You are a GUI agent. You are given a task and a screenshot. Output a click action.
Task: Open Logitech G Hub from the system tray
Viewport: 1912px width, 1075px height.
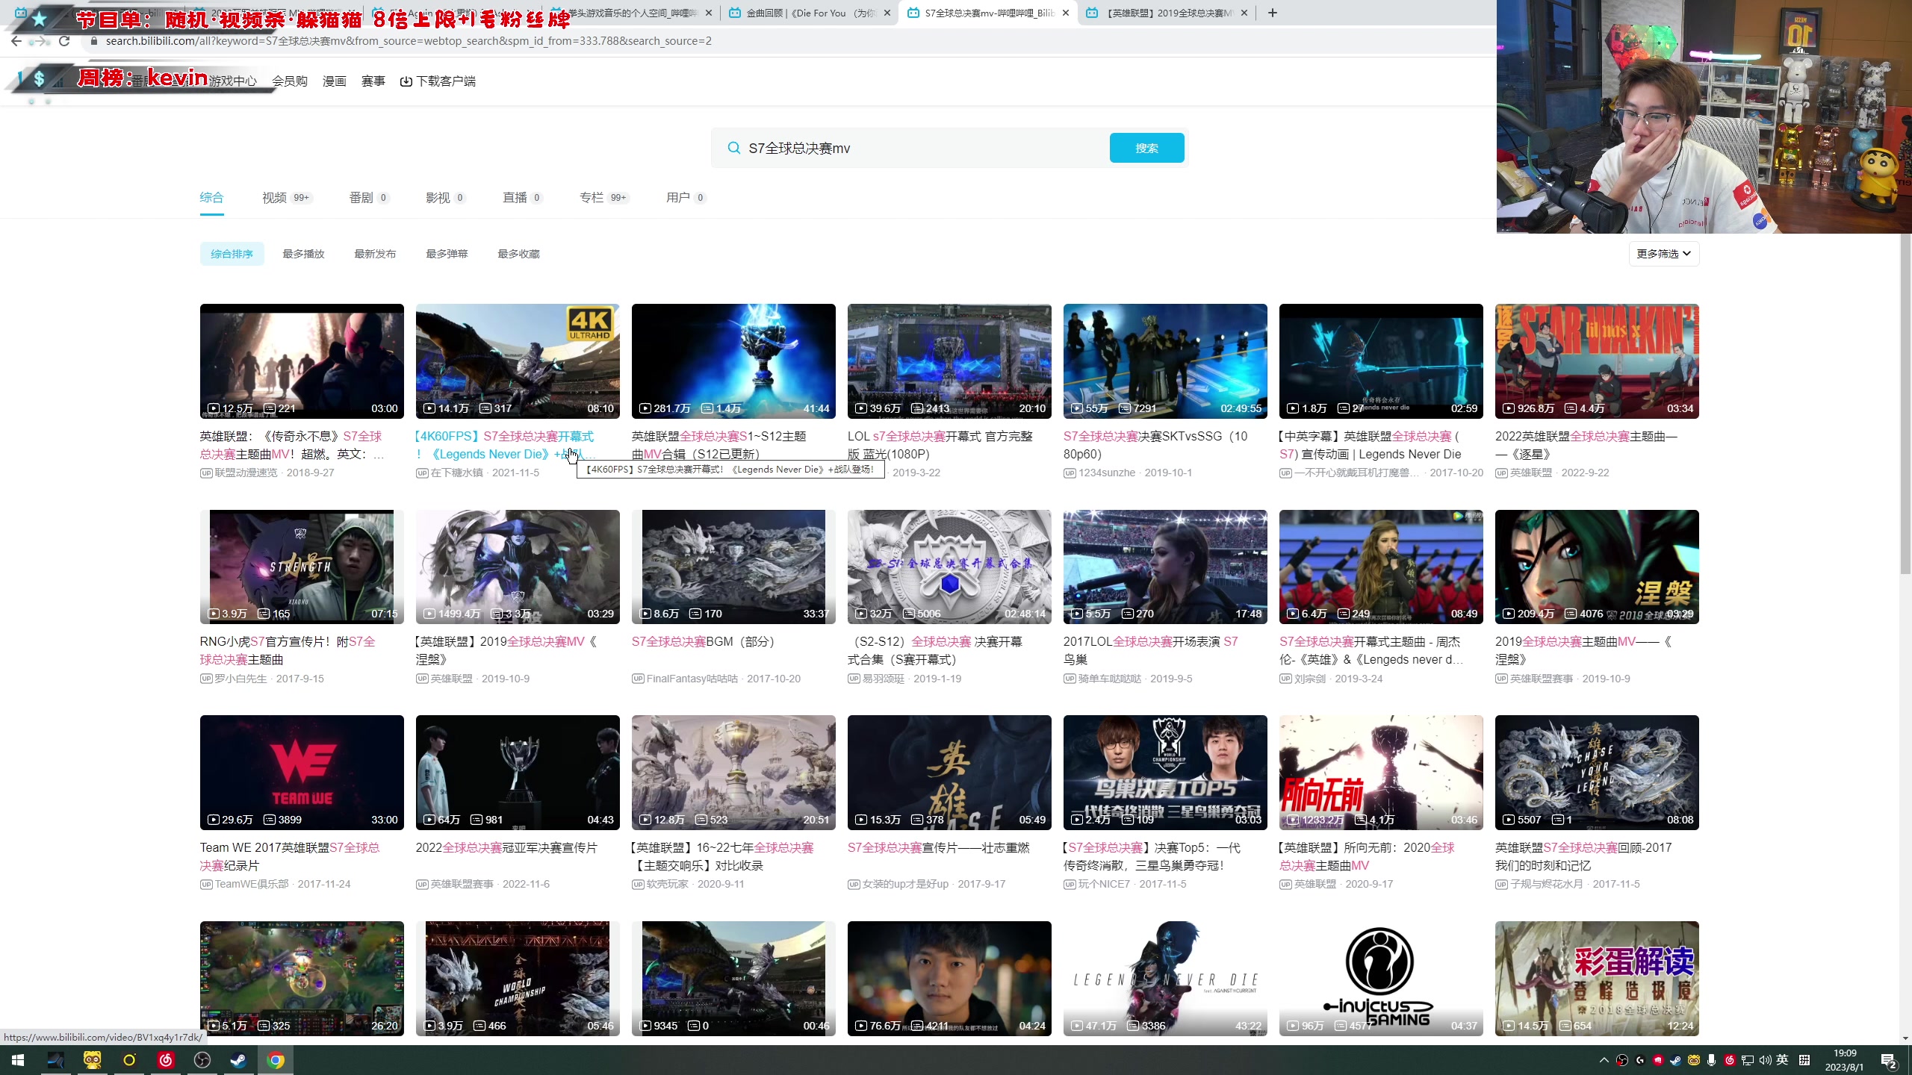1640,1059
